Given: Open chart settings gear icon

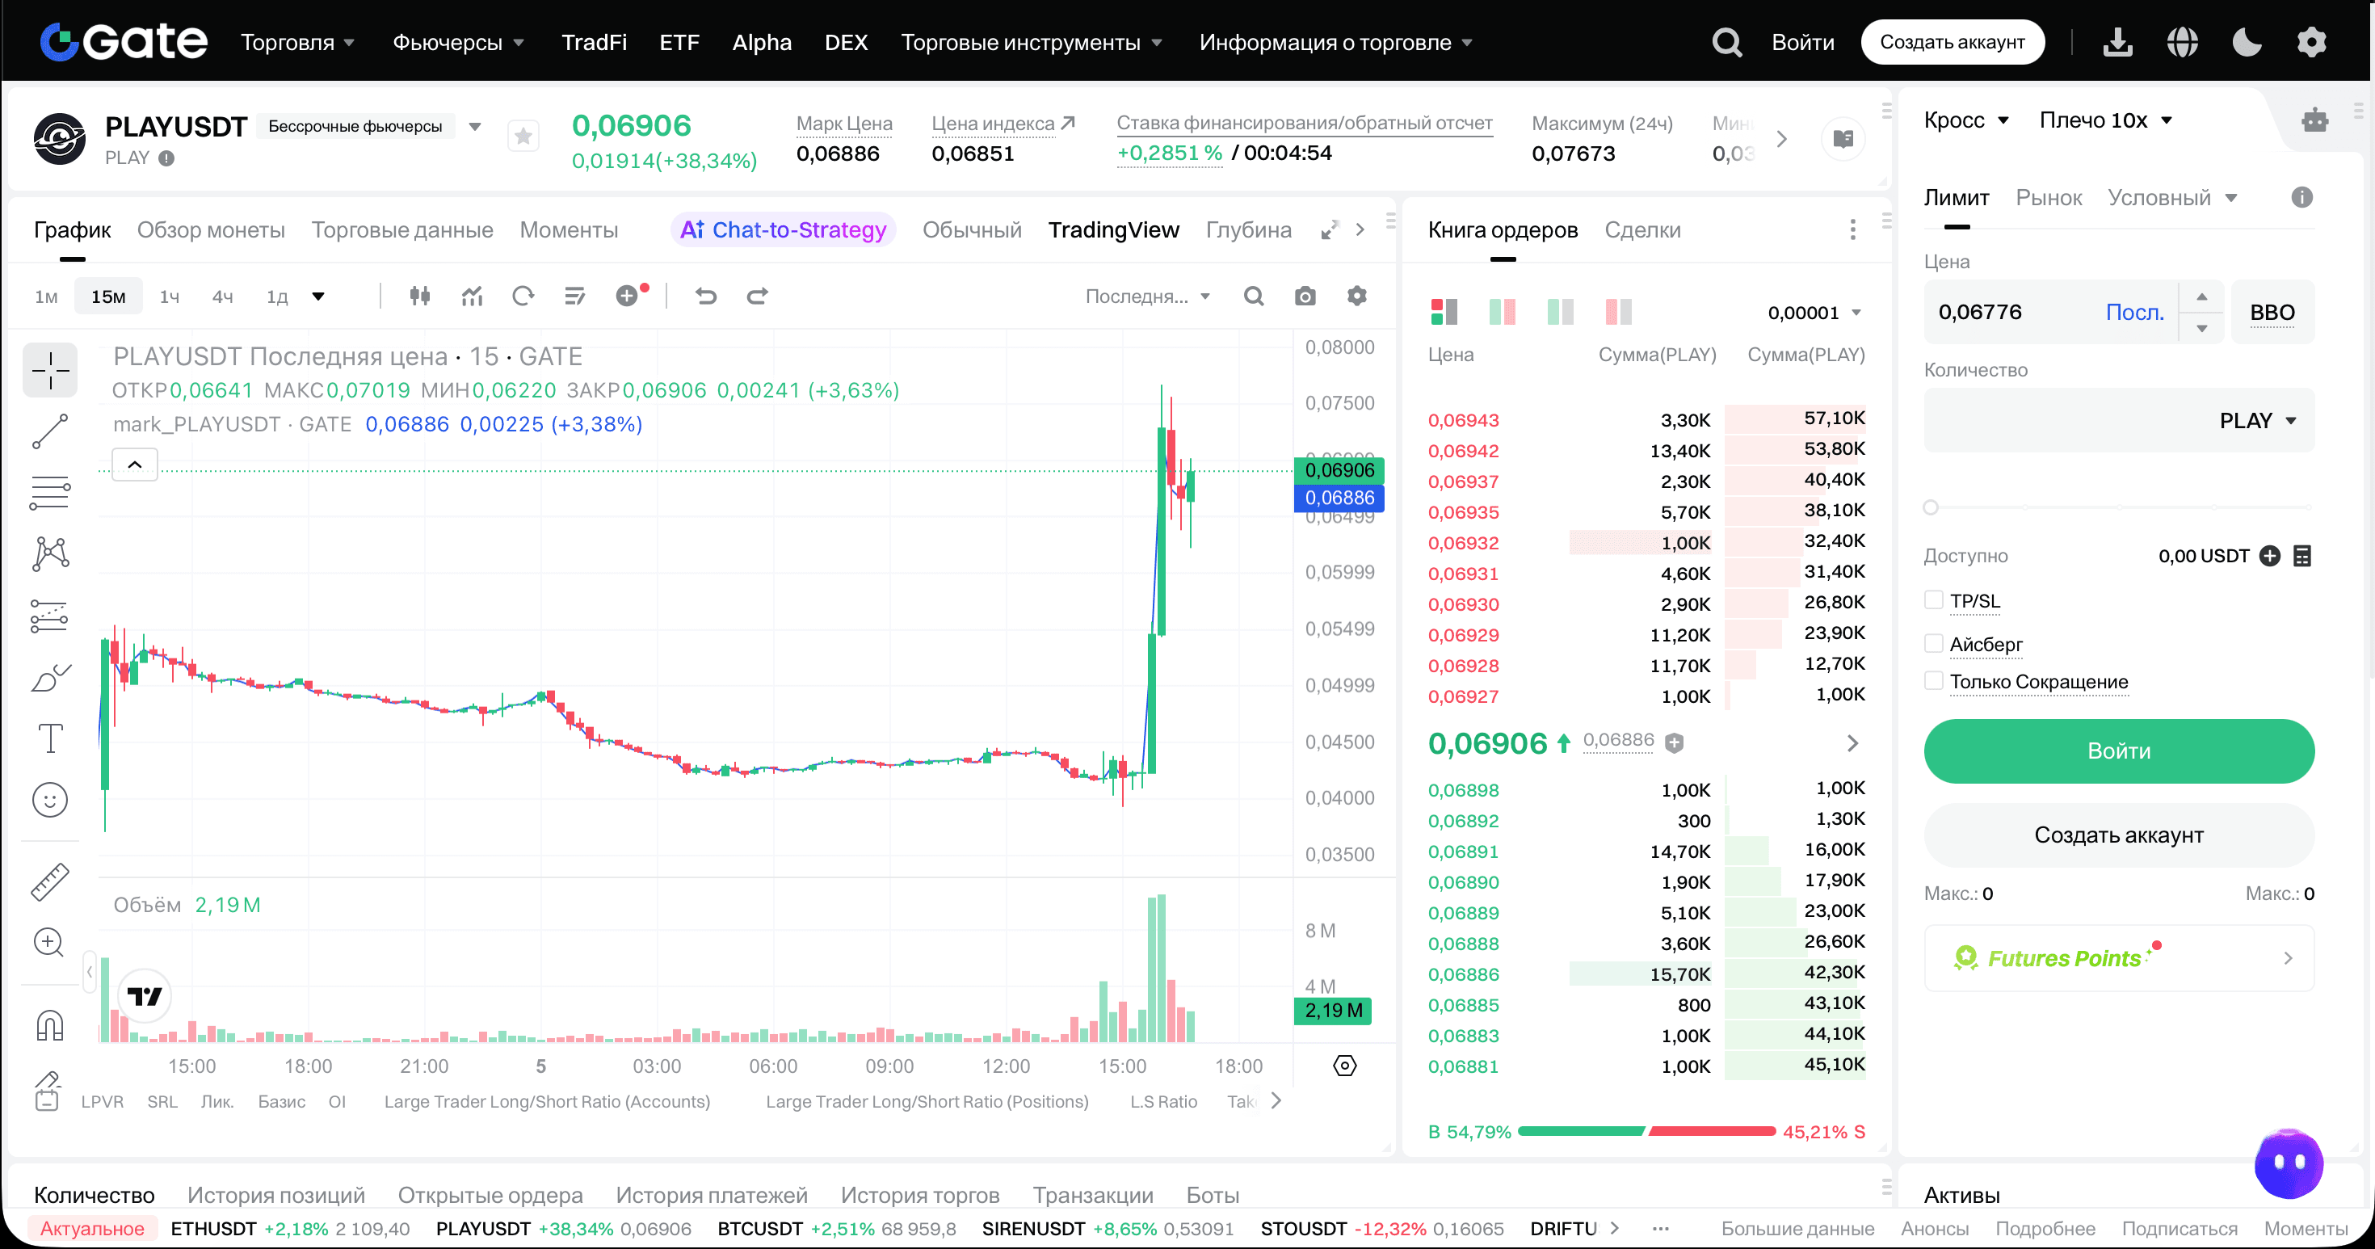Looking at the screenshot, I should click(x=1356, y=296).
